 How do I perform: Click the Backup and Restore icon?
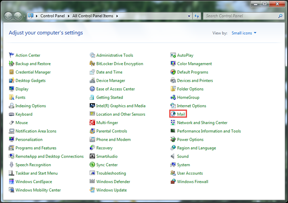11,63
